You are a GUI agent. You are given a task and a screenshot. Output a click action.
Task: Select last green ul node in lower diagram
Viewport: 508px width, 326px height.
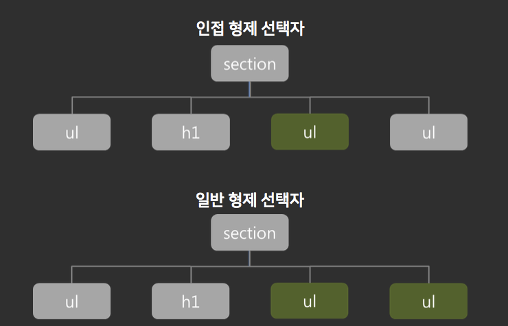(428, 301)
